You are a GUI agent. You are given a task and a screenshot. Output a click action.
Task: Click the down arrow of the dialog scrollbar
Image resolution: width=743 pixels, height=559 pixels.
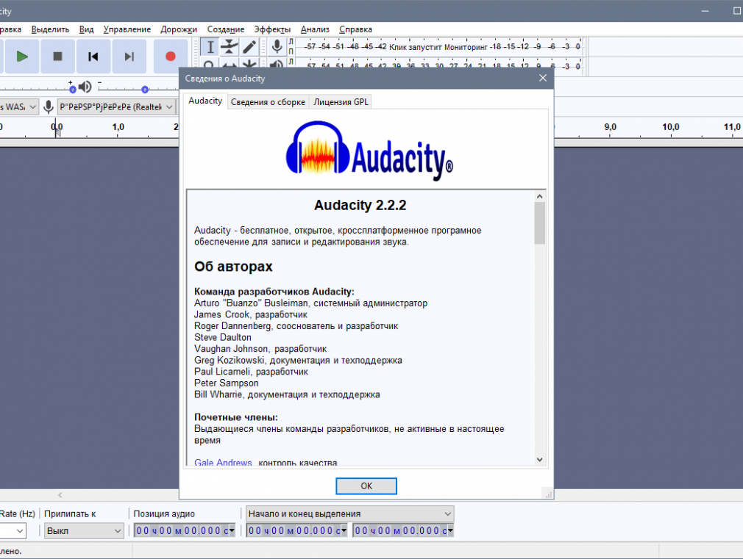pos(540,460)
